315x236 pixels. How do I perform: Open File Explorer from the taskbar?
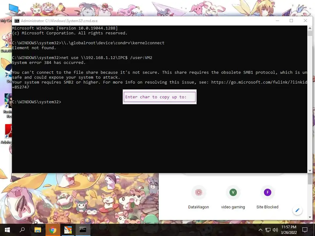pyautogui.click(x=38, y=230)
